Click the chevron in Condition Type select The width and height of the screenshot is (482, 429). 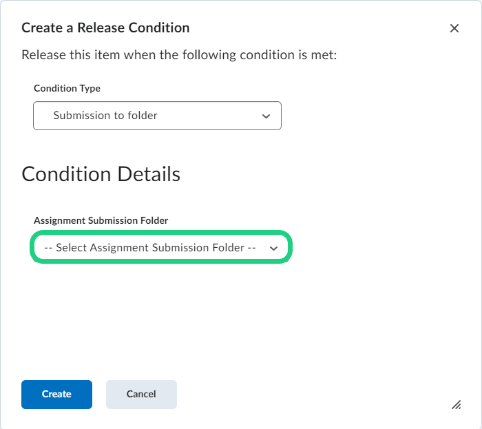pos(266,116)
